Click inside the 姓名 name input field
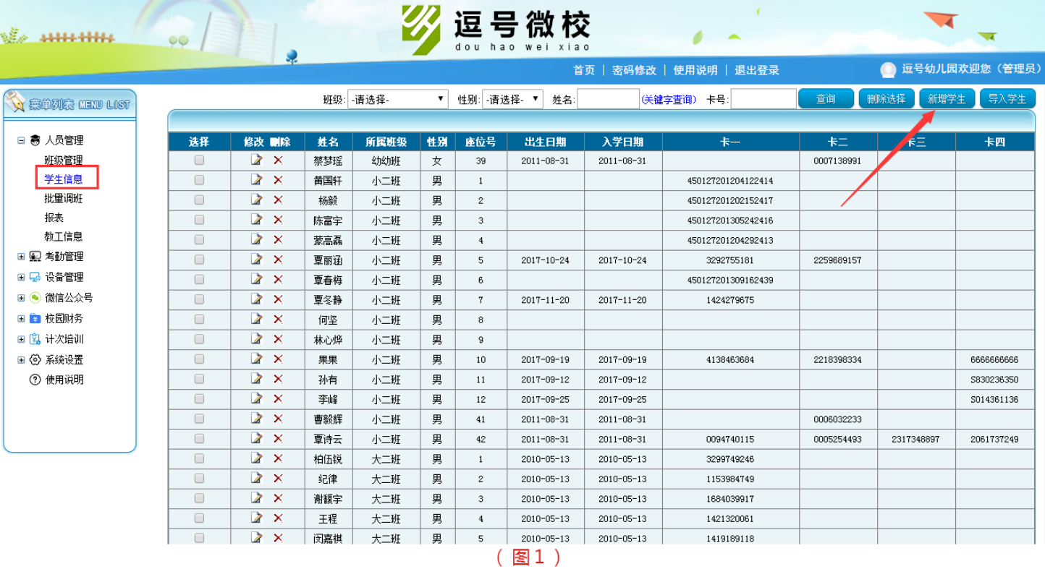Screen dimensions: 1045x569 tap(608, 98)
